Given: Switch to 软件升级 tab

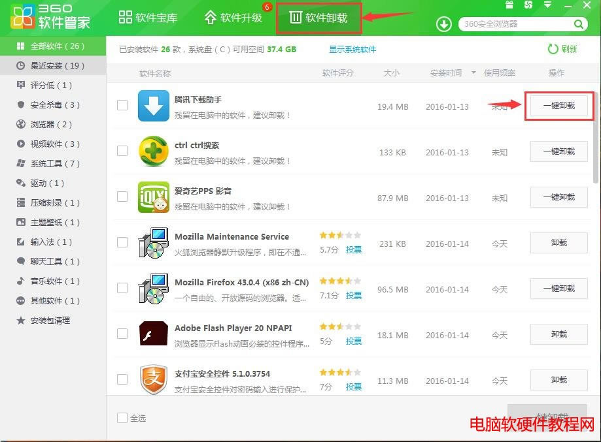Looking at the screenshot, I should point(233,18).
